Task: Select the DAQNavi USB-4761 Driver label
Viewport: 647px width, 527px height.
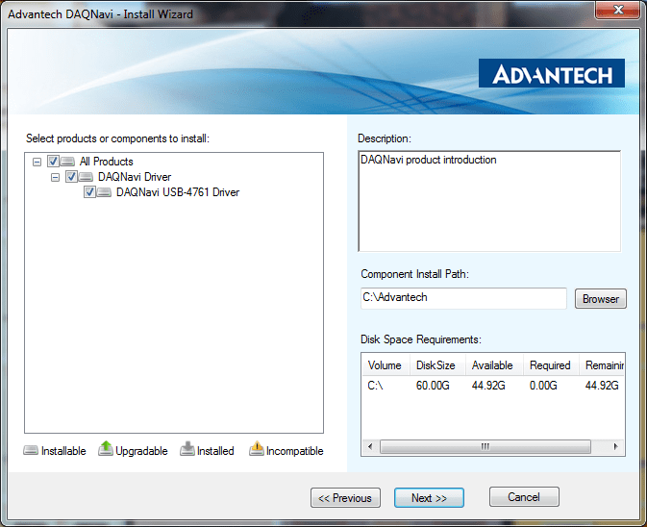Action: (178, 192)
